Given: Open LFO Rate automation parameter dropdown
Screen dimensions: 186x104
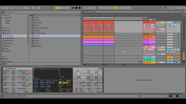Looking at the screenshot, I should coord(149,27).
